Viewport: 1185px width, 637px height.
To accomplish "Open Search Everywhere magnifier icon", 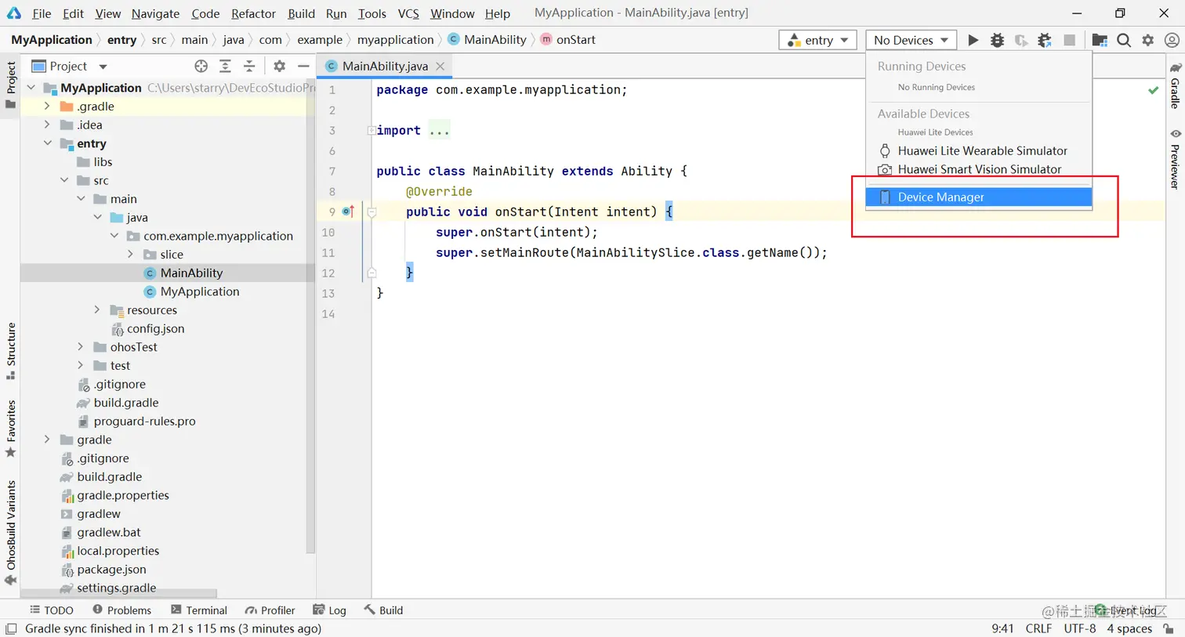I will [x=1124, y=40].
